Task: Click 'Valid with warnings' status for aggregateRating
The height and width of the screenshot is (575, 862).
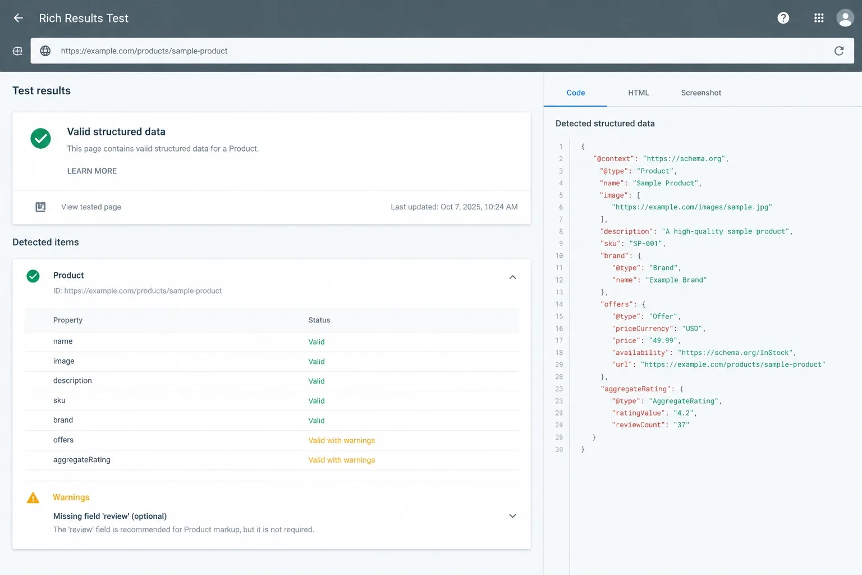Action: point(341,460)
